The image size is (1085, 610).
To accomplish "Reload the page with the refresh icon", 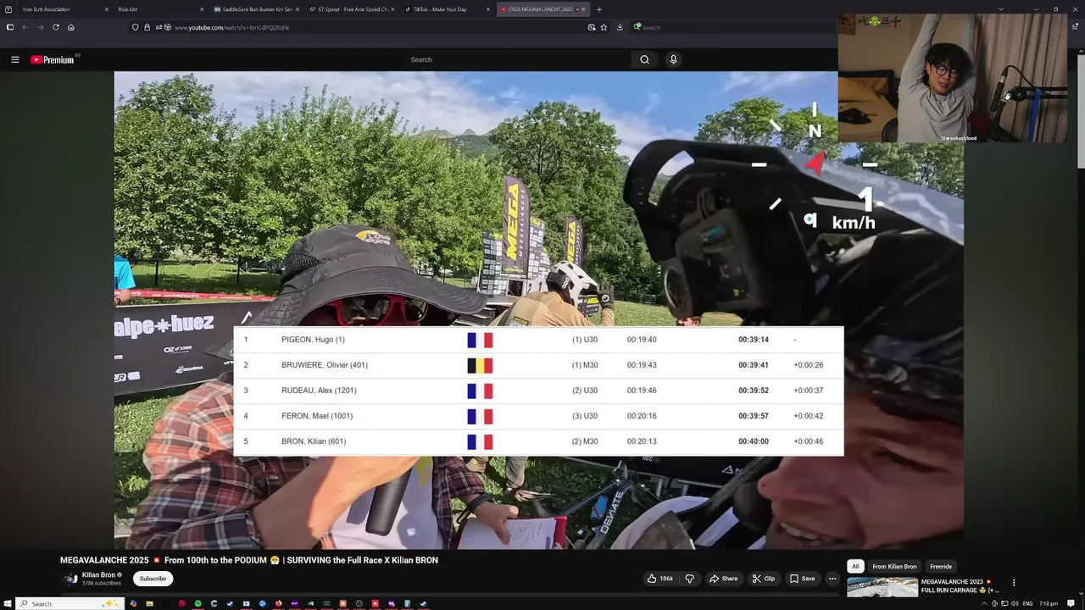I will tap(56, 27).
